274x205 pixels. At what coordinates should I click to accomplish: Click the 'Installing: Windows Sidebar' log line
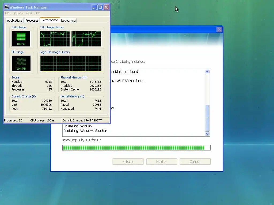[86, 131]
